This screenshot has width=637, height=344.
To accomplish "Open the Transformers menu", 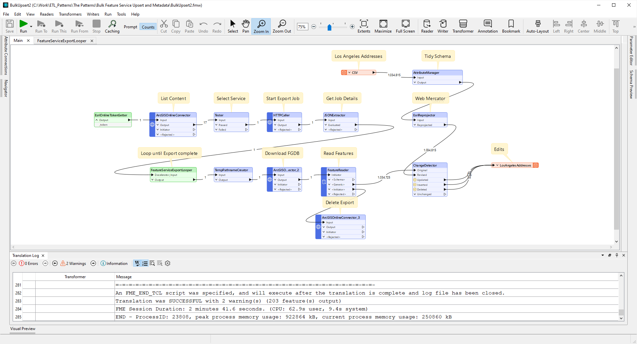I will coord(70,14).
